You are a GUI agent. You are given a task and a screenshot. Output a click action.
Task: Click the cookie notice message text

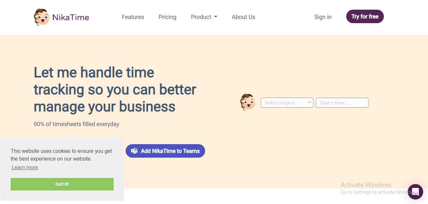click(x=61, y=155)
